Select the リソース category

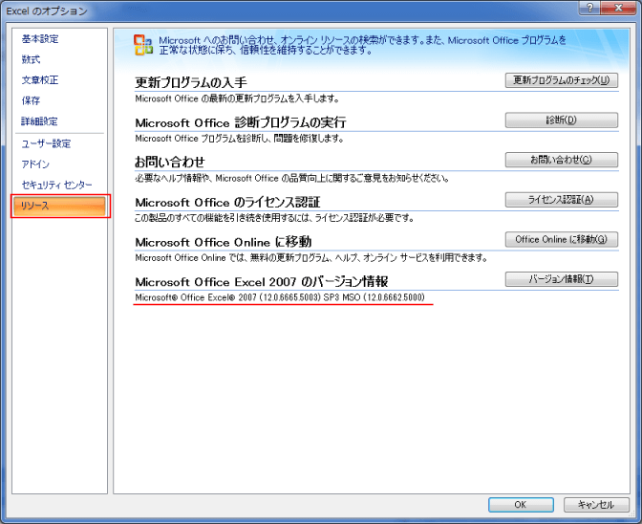point(60,206)
